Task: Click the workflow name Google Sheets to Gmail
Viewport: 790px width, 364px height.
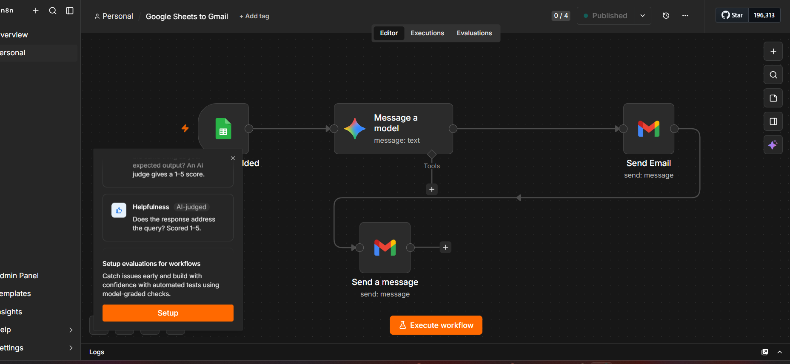Action: [187, 17]
